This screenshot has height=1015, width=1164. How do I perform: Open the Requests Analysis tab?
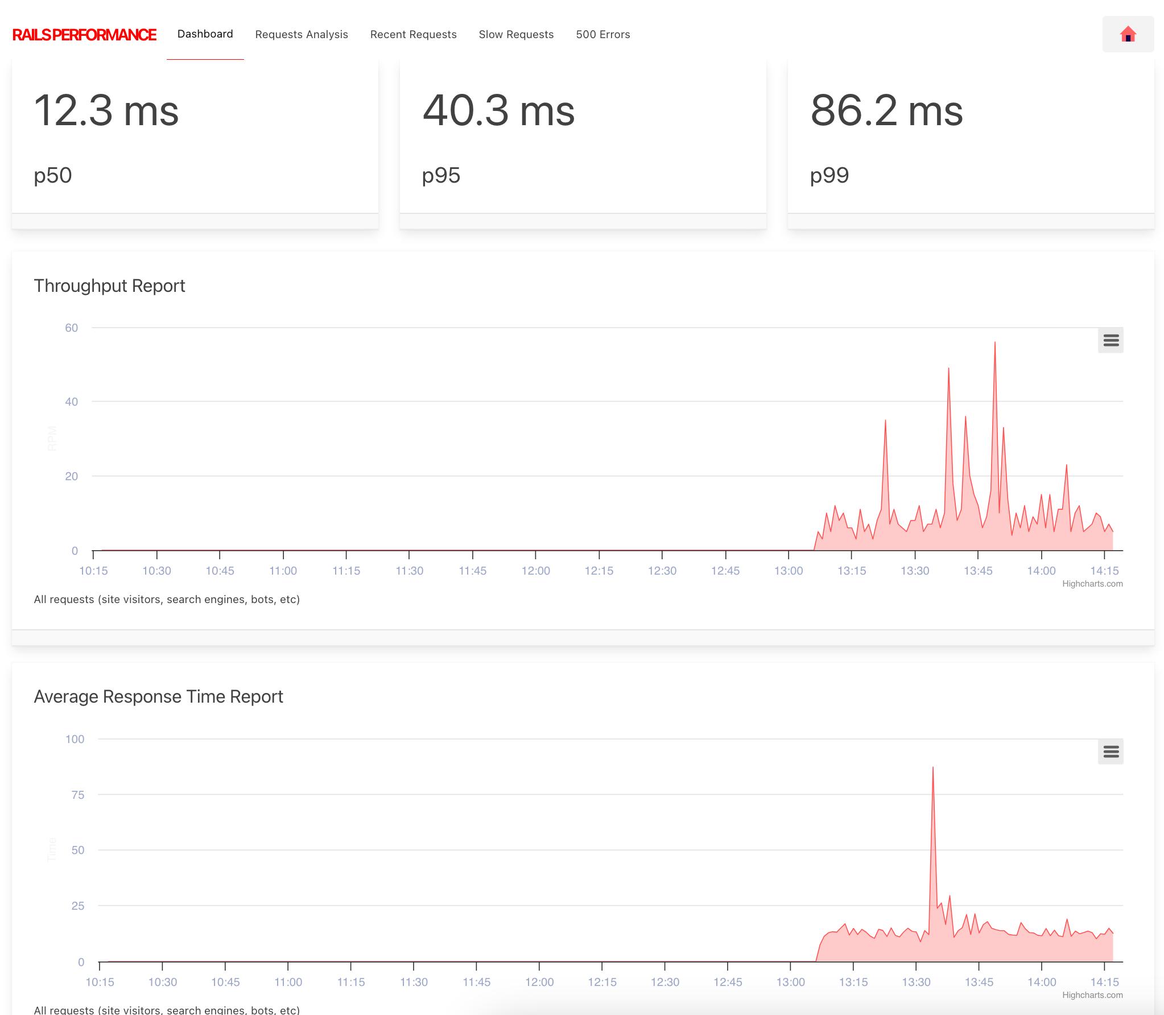pos(302,34)
